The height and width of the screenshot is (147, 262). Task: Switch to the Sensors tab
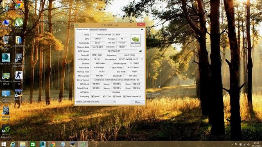click(93, 30)
